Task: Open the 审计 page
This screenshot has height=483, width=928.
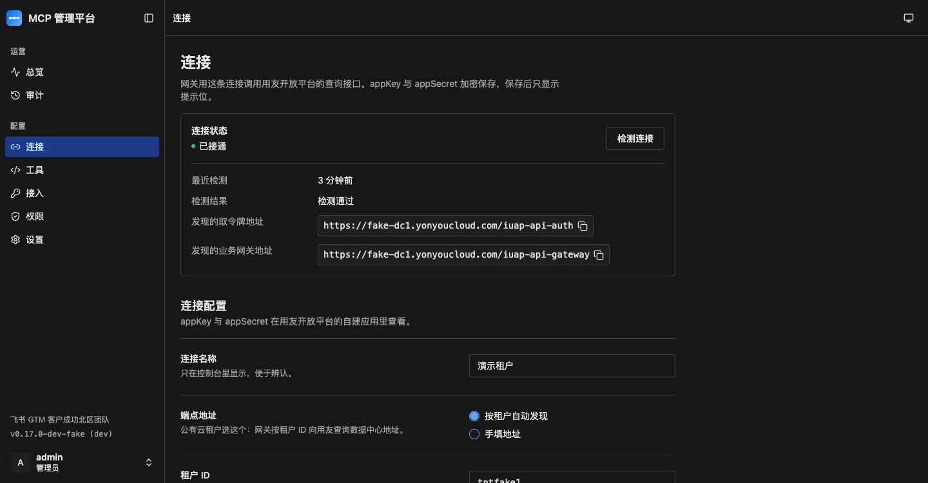Action: 82,95
